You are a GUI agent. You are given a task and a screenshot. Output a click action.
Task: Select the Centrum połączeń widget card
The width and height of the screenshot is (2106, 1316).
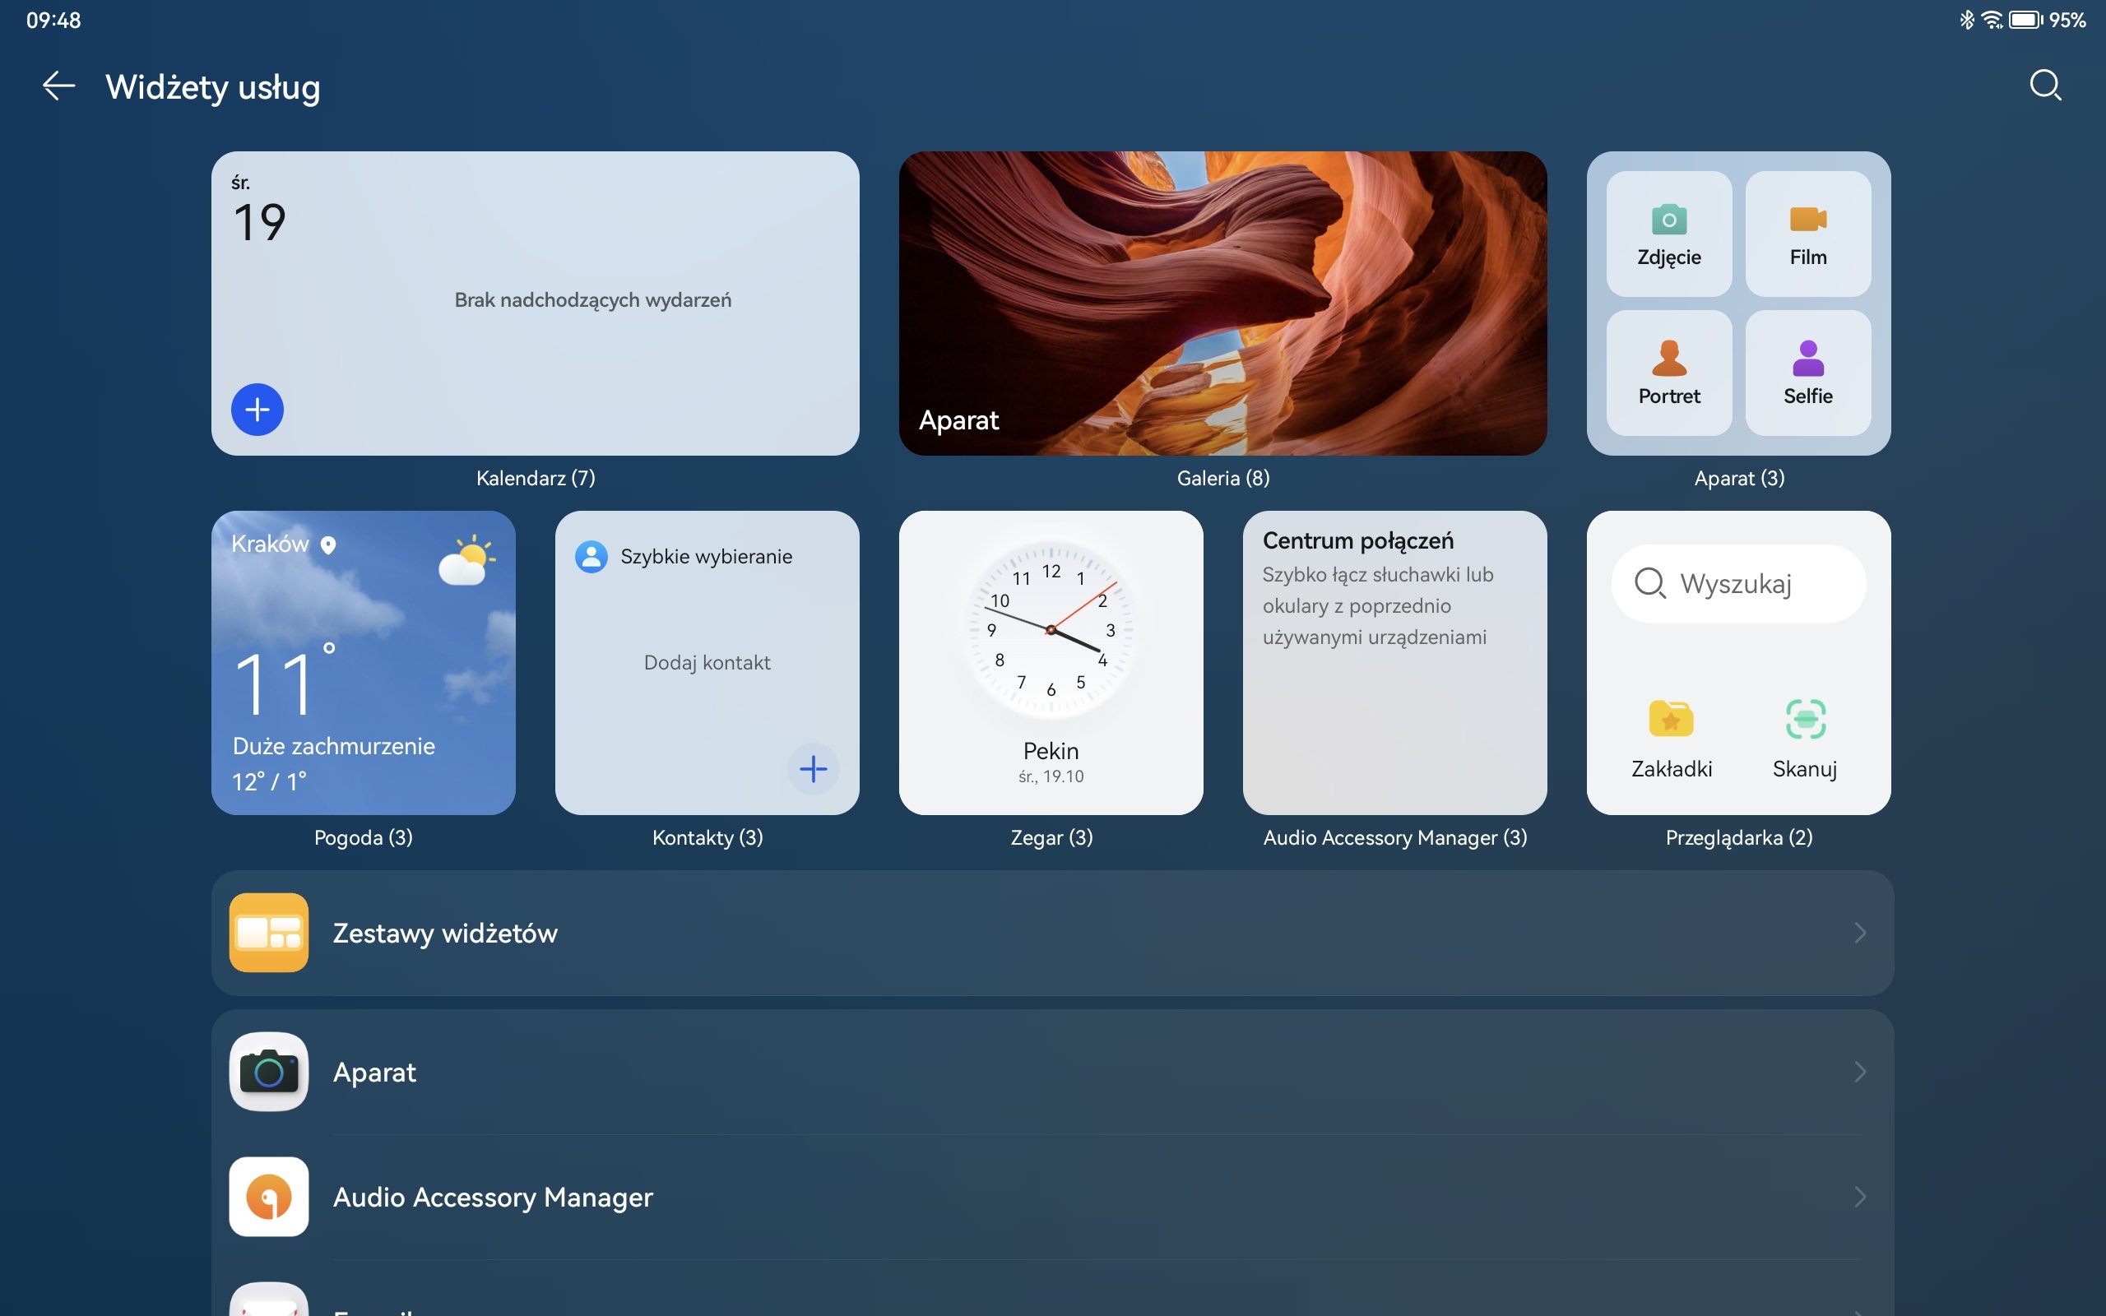tap(1394, 662)
